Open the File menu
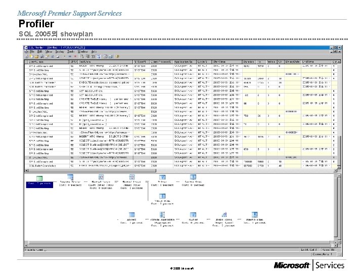Viewport: 364px width, 273px height. pyautogui.click(x=32, y=52)
